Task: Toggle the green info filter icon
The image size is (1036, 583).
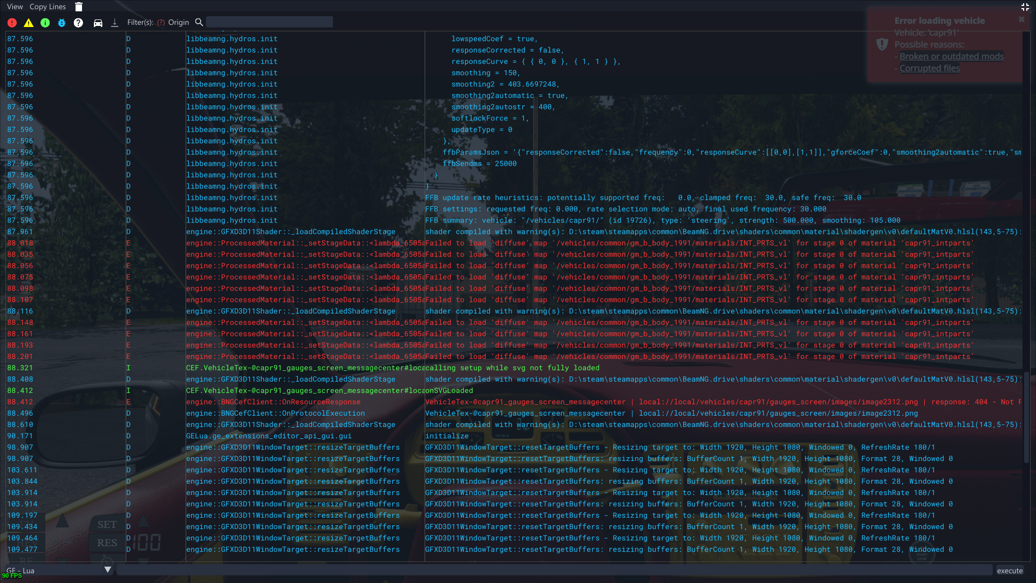Action: coord(45,23)
